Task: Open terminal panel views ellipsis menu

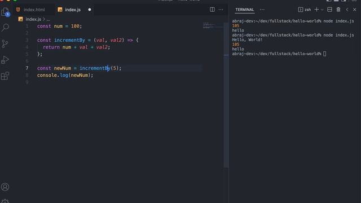Action: (262, 10)
